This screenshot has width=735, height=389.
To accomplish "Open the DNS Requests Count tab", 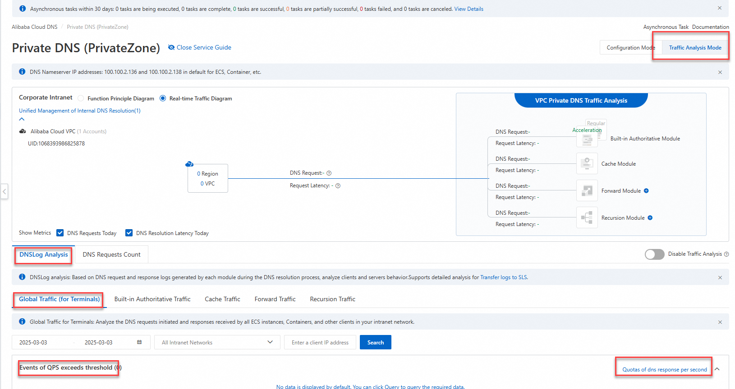I will tap(111, 254).
